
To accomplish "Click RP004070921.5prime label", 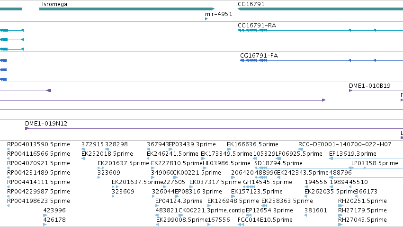I will click(38, 163).
